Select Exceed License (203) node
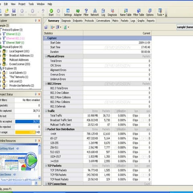This screenshot has height=193, width=193. point(20,64)
